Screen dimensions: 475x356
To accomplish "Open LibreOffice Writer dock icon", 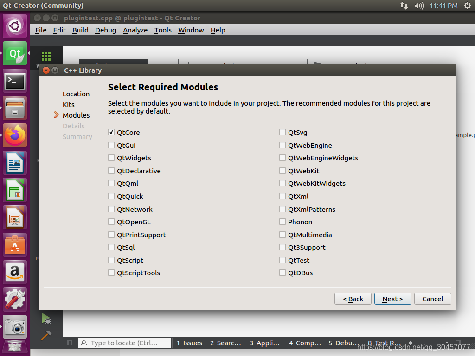I will coord(15,163).
